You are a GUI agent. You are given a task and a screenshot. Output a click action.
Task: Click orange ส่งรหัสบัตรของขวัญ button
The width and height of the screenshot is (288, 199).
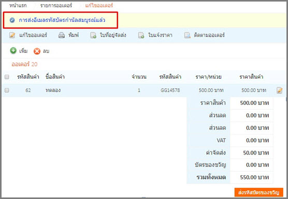(258, 192)
